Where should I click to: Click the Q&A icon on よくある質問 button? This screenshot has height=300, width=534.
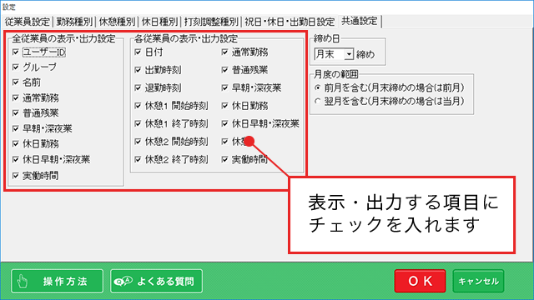[123, 282]
